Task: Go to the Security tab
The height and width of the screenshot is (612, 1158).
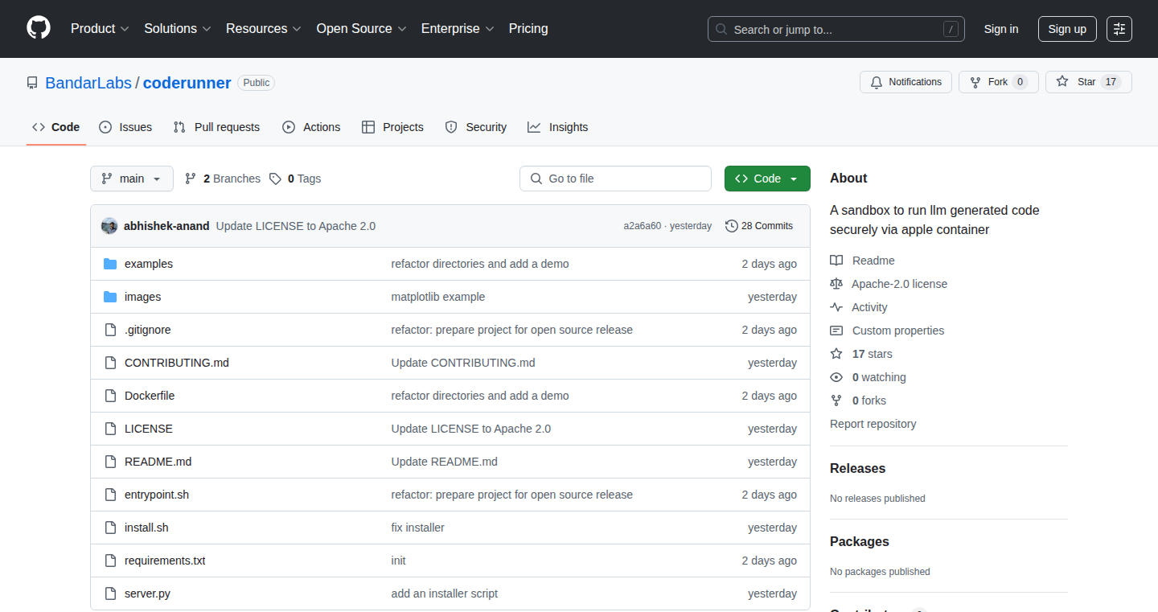Action: coord(476,127)
